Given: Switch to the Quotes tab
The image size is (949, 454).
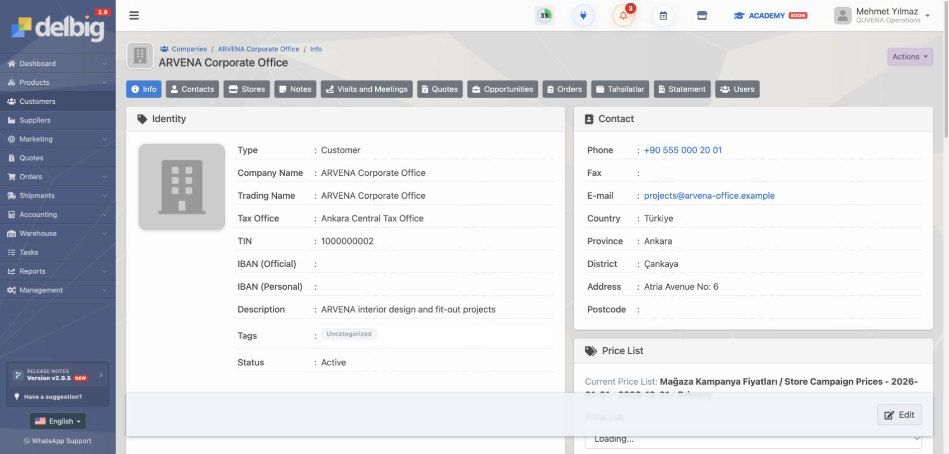Looking at the screenshot, I should point(440,89).
